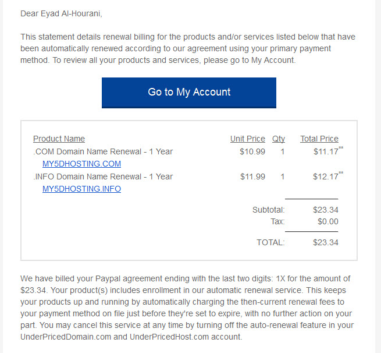Click the Tax label
Image resolution: width=381 pixels, height=353 pixels.
coord(277,221)
